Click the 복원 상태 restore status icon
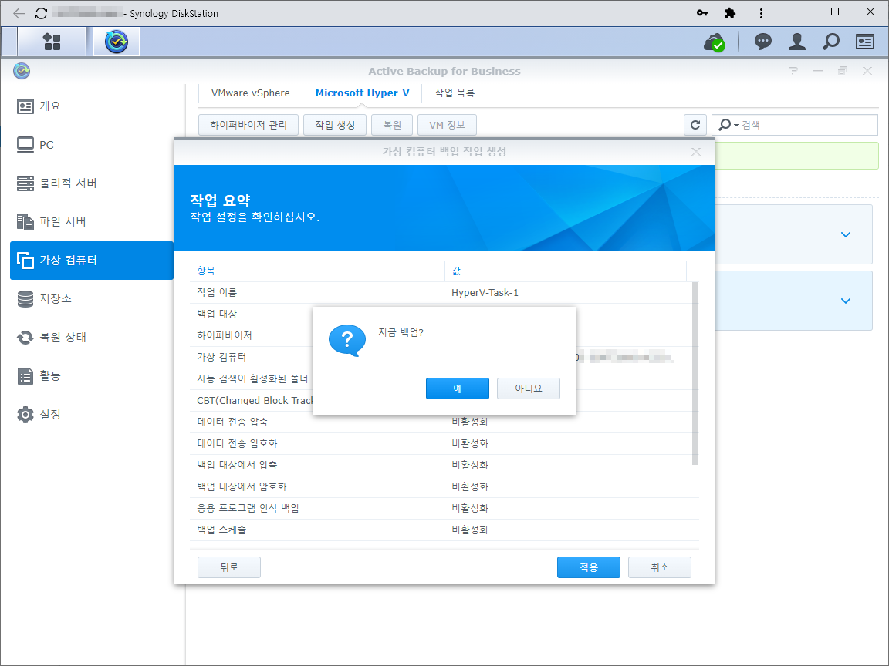889x666 pixels. [25, 338]
